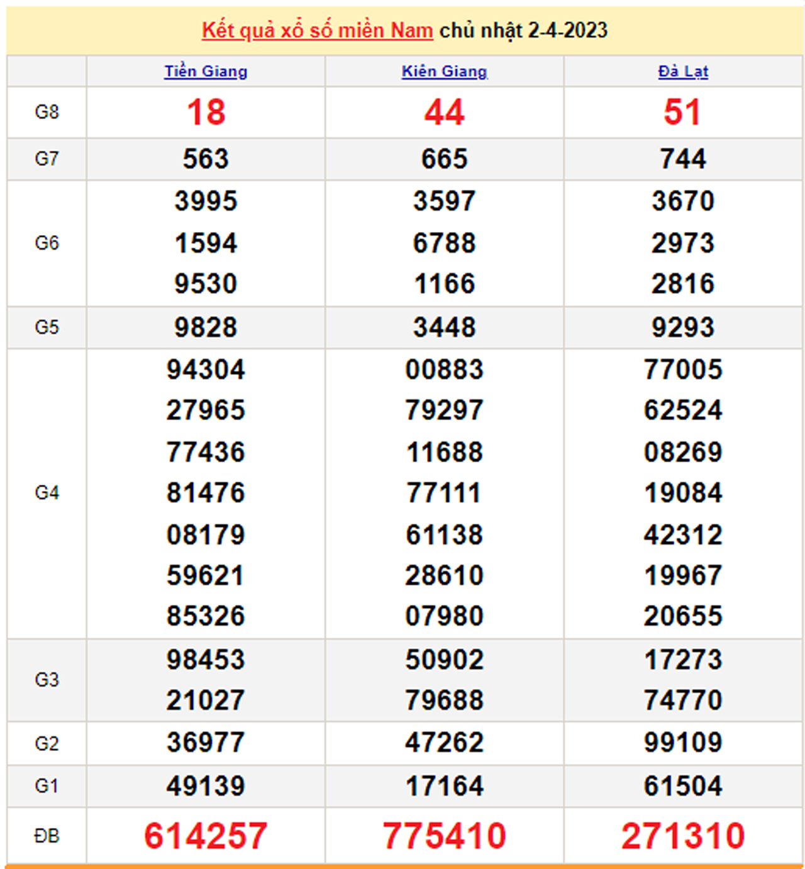The image size is (805, 869).
Task: Select G5 result 3448
Action: point(445,328)
